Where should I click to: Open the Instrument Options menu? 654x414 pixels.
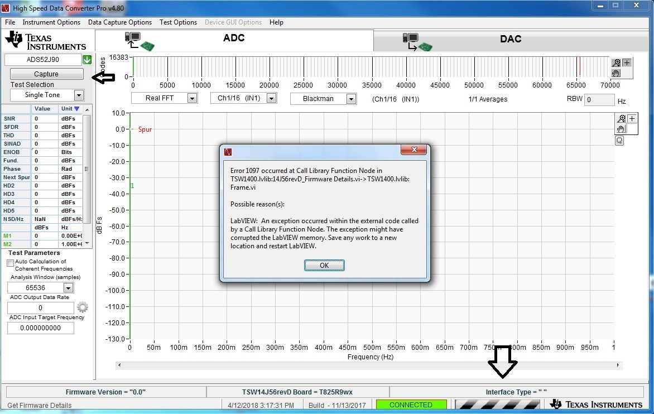(51, 22)
